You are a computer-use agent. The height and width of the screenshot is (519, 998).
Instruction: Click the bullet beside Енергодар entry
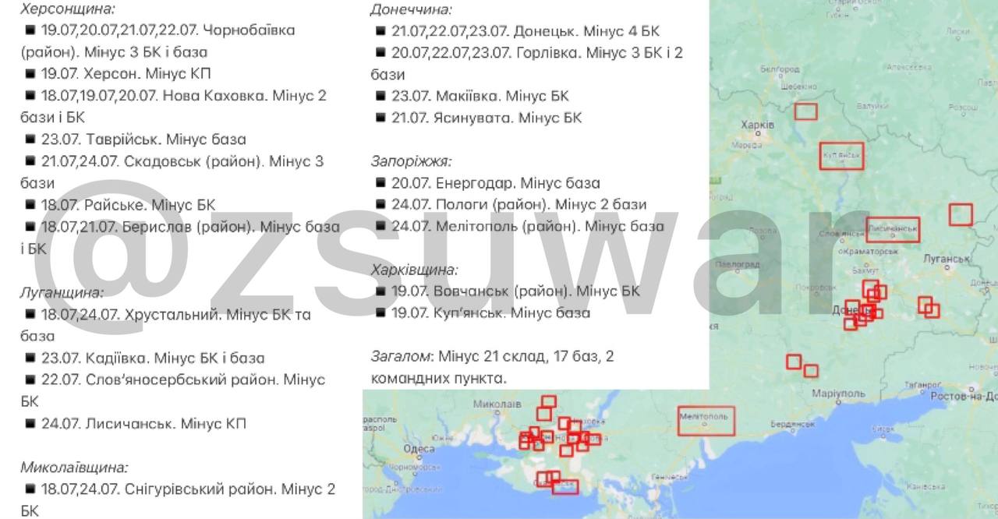click(x=380, y=183)
